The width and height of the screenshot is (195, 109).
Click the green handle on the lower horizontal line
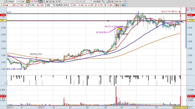[108, 21]
